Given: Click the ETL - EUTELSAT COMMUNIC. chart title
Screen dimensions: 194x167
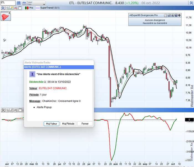Looking at the screenshot, I should [x=91, y=3].
